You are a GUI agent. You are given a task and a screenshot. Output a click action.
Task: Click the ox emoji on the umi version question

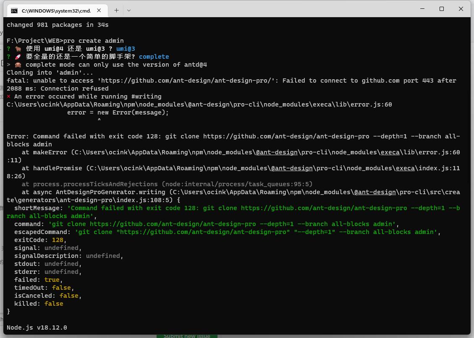(x=18, y=49)
